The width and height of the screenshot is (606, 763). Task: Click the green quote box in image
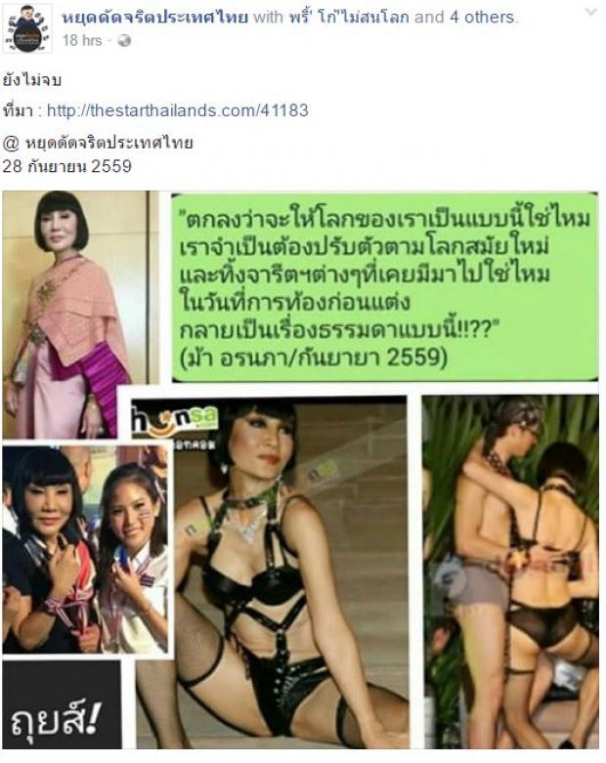pyautogui.click(x=384, y=286)
